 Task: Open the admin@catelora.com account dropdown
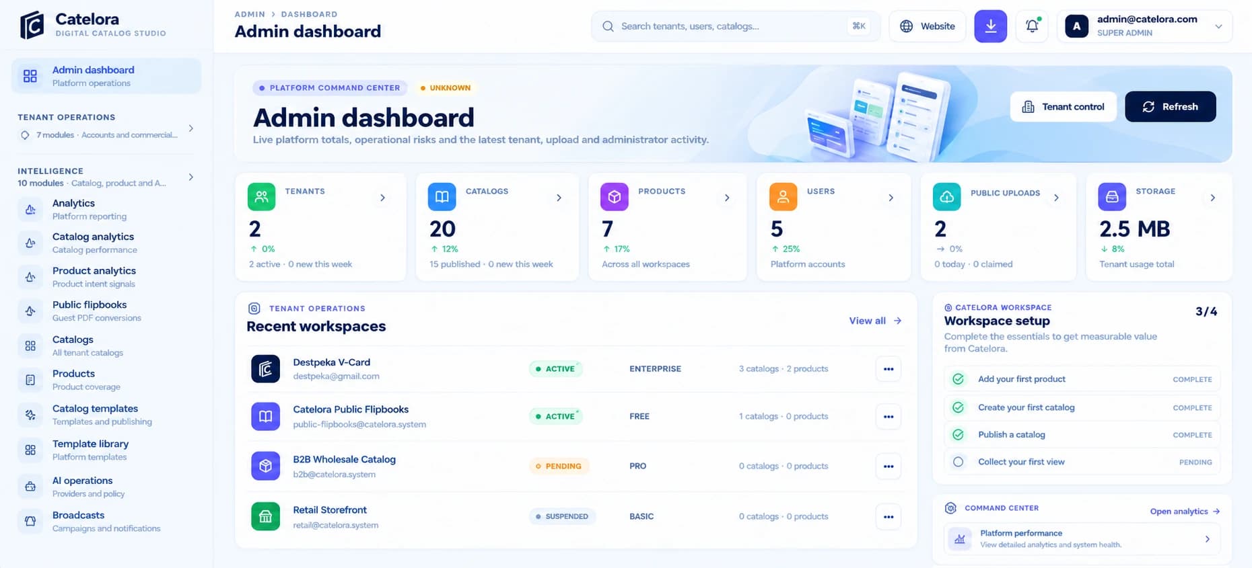pos(1145,26)
